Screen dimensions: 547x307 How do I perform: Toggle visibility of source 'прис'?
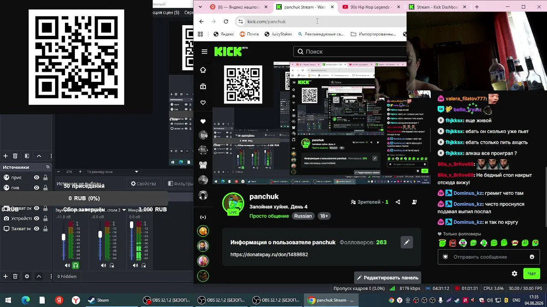click(36, 177)
